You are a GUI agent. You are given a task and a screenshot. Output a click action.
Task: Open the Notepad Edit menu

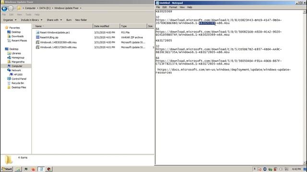click(165, 7)
